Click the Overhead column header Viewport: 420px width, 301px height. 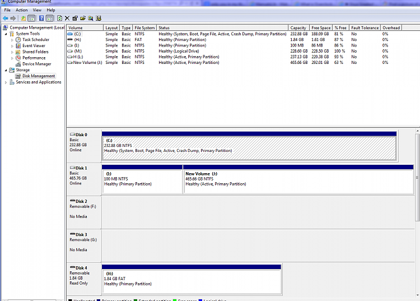tap(391, 27)
